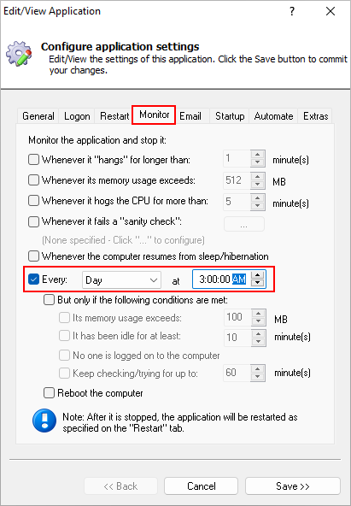Click the Save >> button
The width and height of the screenshot is (351, 506).
(x=293, y=486)
